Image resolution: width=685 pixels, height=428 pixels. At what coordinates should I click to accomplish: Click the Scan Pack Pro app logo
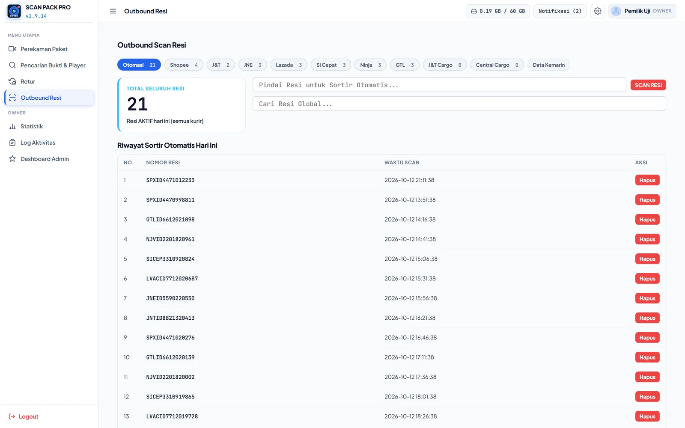14,11
